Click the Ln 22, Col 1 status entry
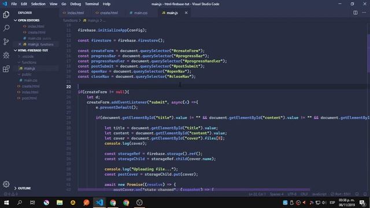This screenshot has height=208, width=370. [257, 194]
